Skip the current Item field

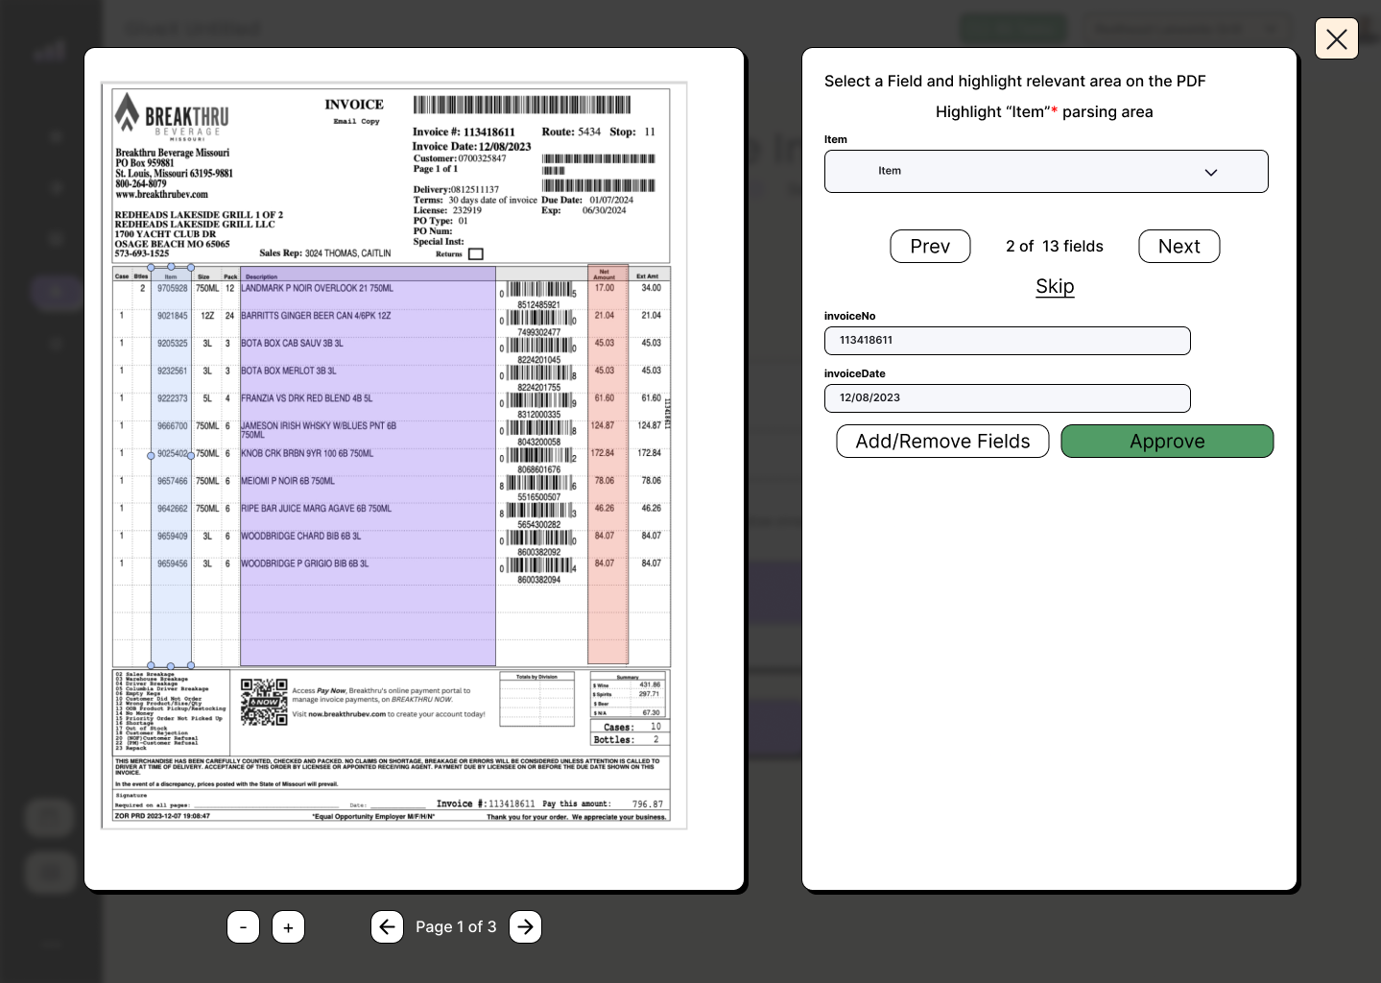pyautogui.click(x=1055, y=286)
